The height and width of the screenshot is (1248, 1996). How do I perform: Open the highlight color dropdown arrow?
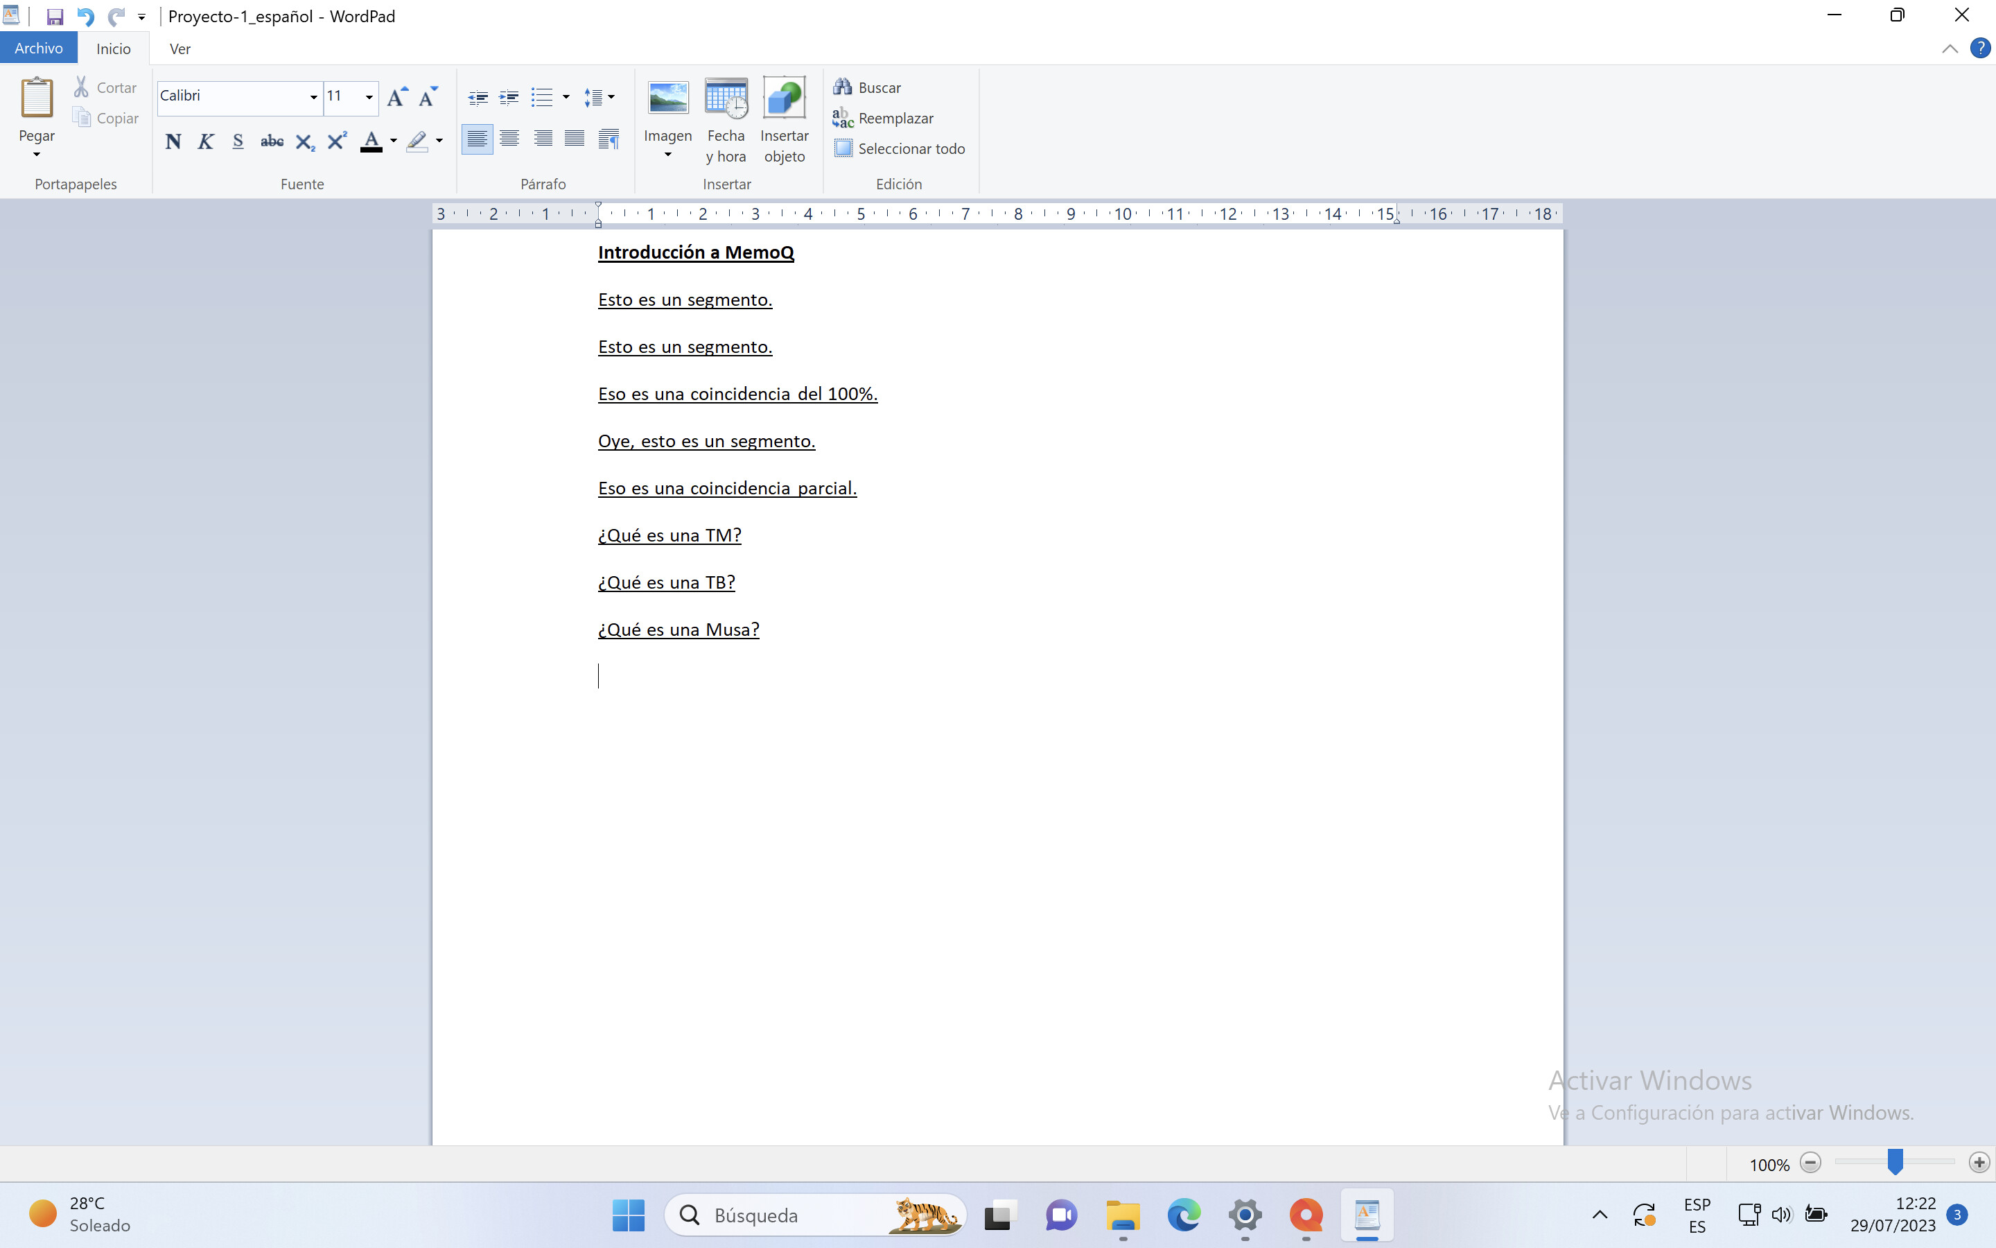(x=439, y=141)
